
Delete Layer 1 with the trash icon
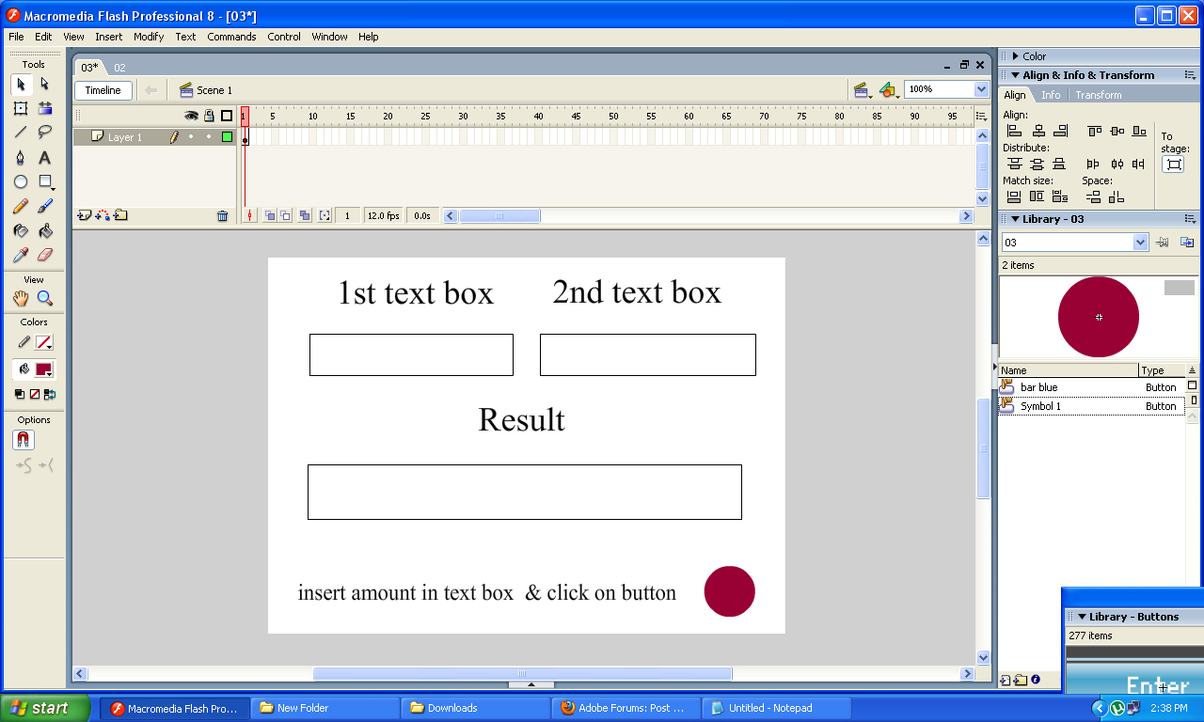coord(222,215)
